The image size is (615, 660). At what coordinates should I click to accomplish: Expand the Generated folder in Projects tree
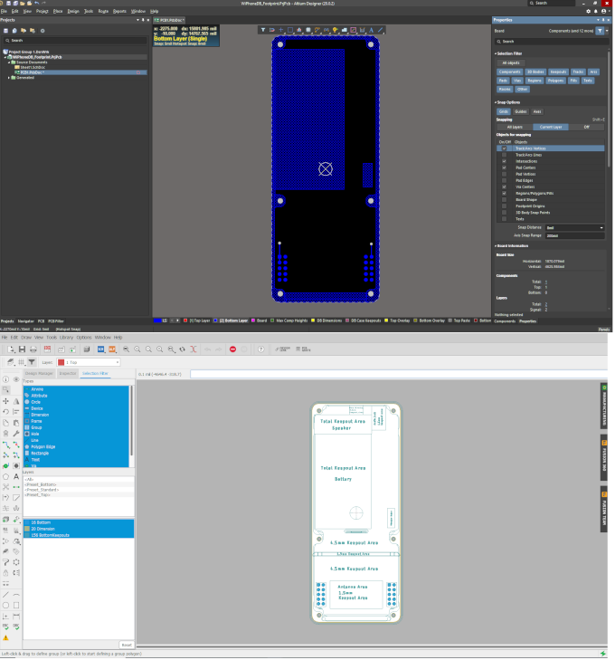tap(12, 77)
